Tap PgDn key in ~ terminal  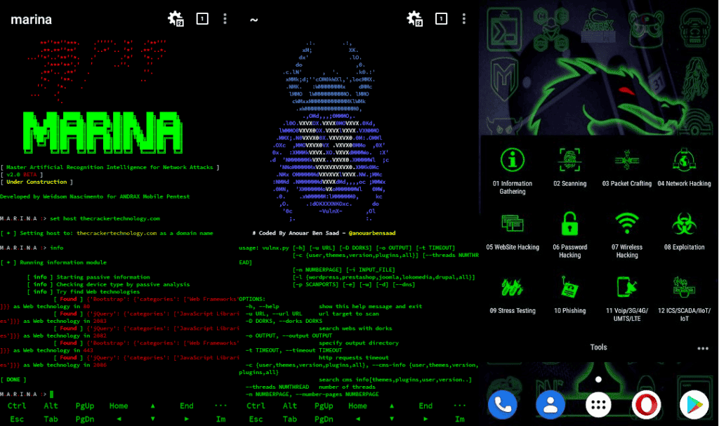point(324,419)
